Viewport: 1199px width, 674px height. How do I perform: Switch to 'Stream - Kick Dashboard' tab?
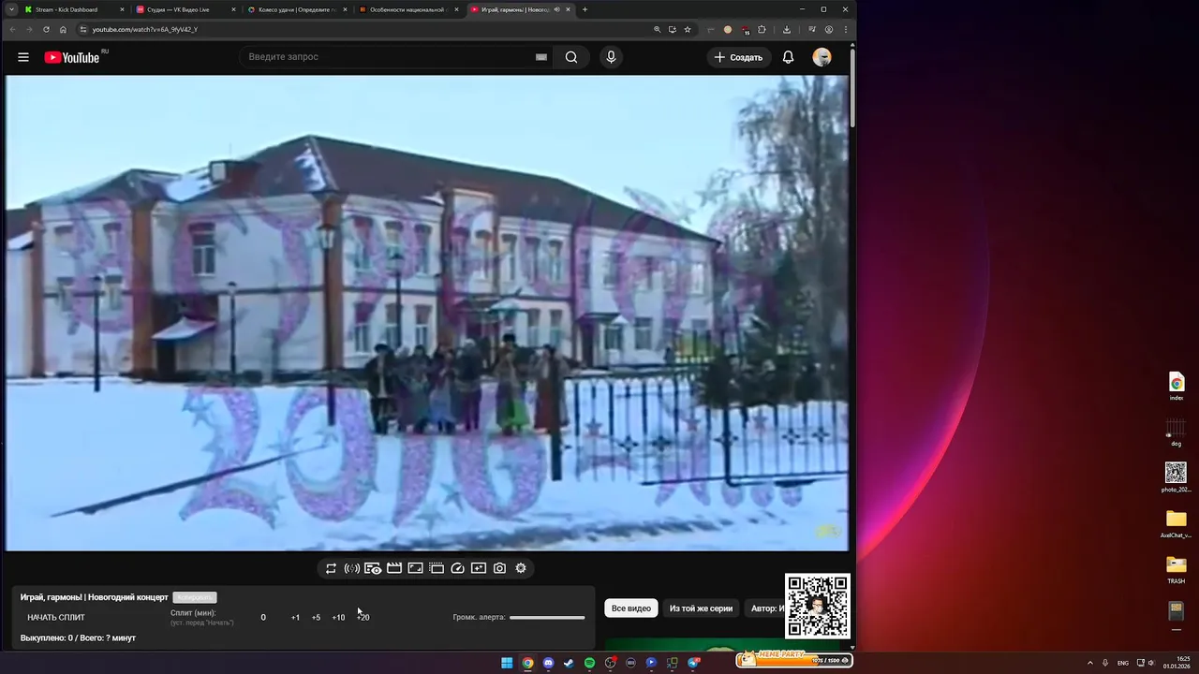73,9
